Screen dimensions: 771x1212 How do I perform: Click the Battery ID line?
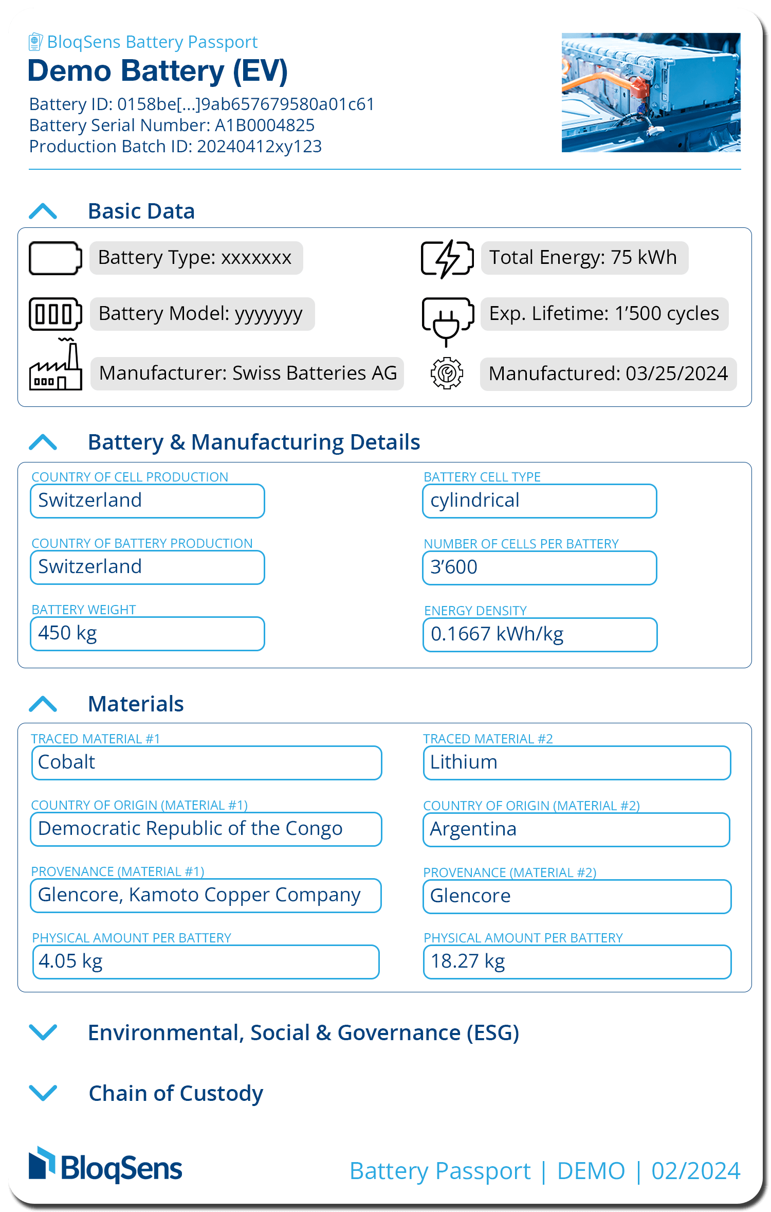click(201, 104)
